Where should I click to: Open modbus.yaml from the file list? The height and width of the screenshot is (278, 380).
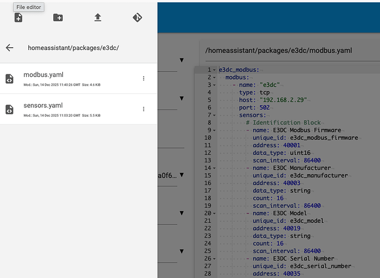coord(43,75)
